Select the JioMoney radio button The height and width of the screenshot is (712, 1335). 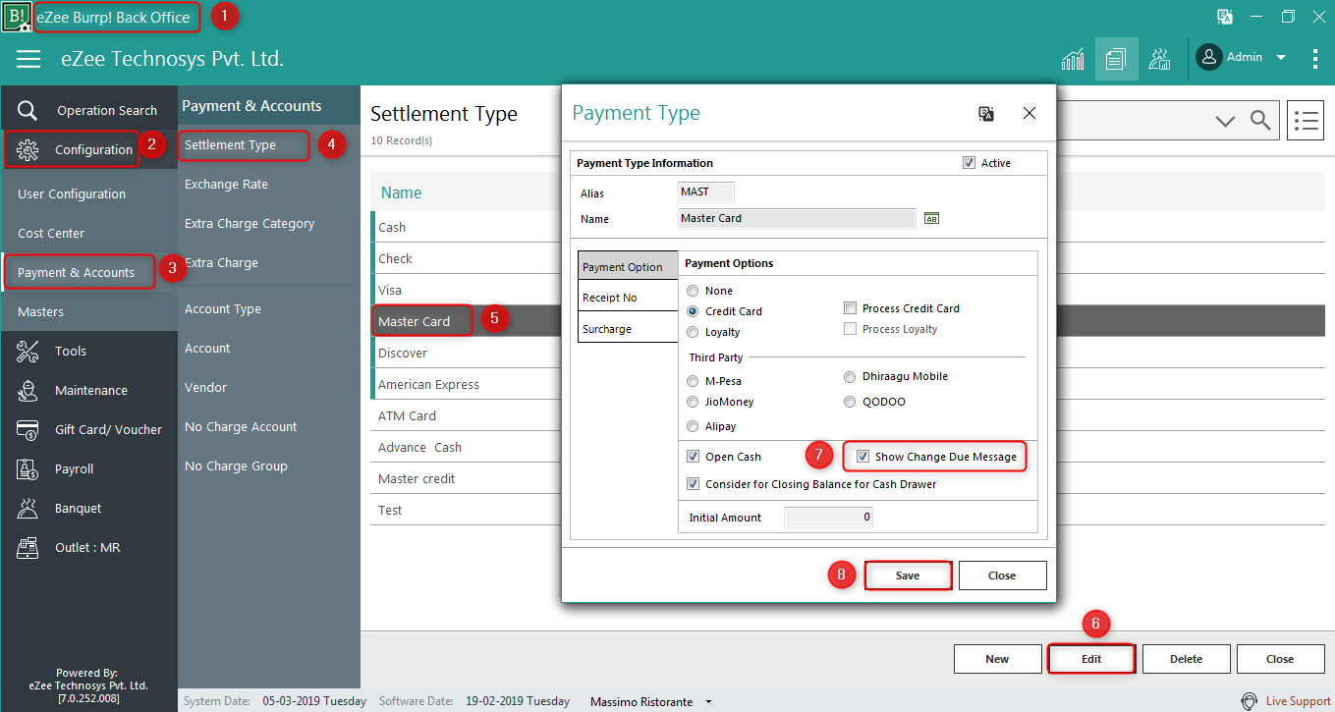point(694,402)
